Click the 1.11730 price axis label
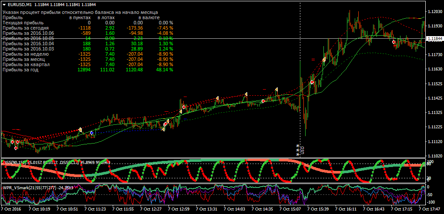 (434, 55)
